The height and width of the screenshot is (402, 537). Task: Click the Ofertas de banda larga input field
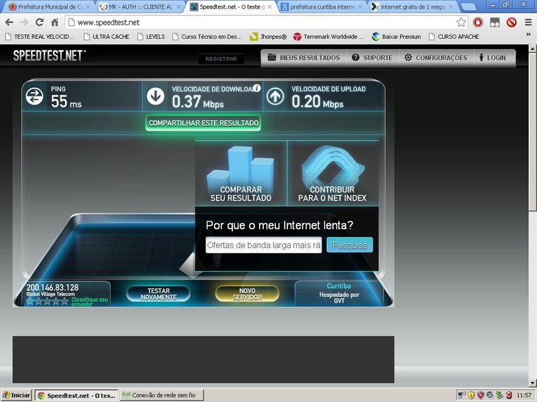pos(264,245)
